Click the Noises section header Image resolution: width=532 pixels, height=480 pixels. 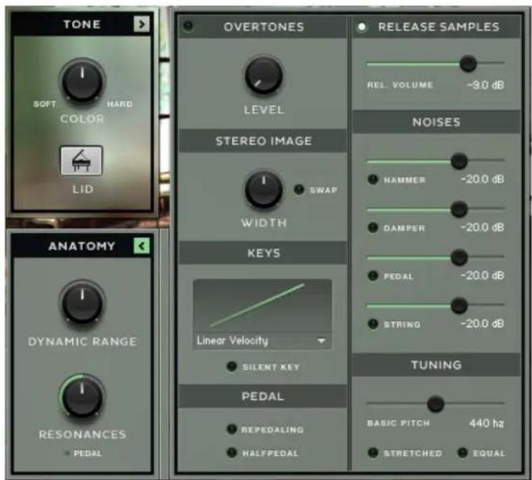point(436,122)
